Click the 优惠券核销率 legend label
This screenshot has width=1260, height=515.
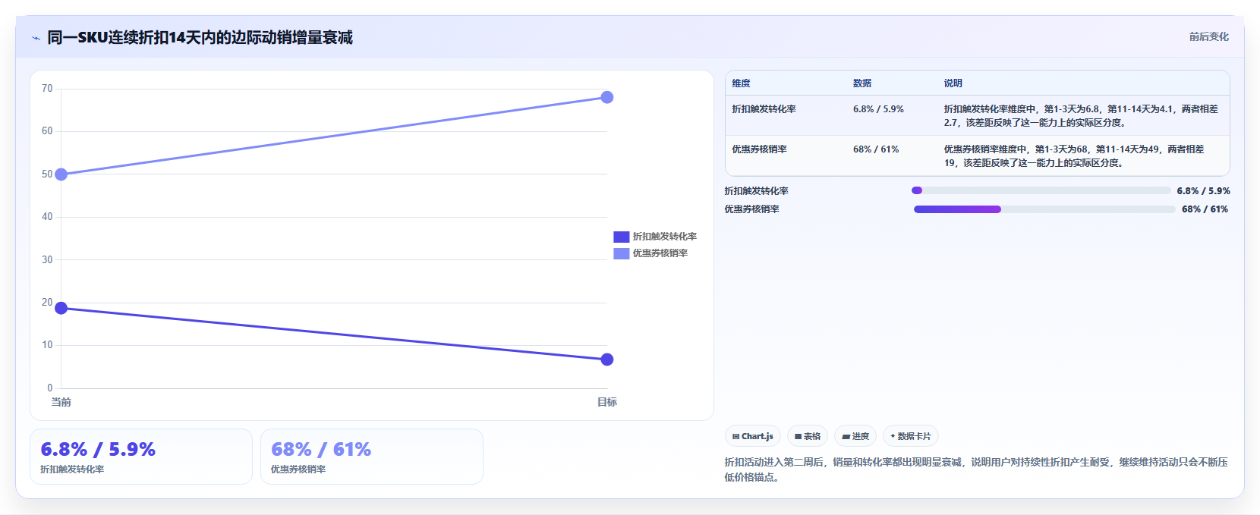coord(660,253)
